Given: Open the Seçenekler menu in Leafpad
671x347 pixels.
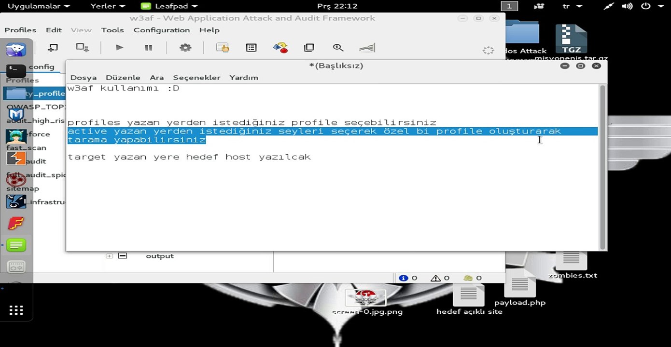Looking at the screenshot, I should pos(197,78).
